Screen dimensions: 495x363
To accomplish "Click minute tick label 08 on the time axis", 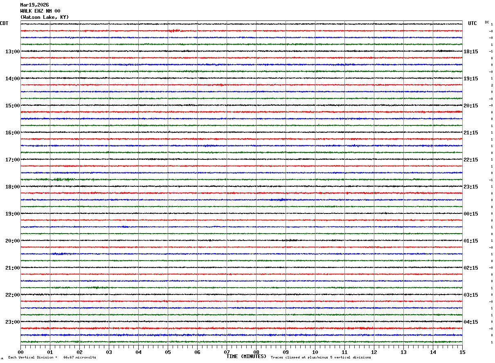I will pos(256,352).
